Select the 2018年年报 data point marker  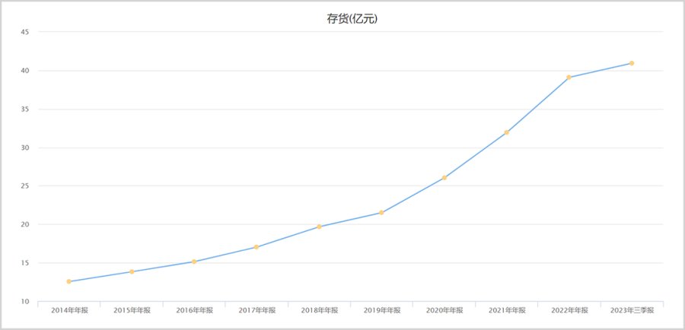point(319,227)
